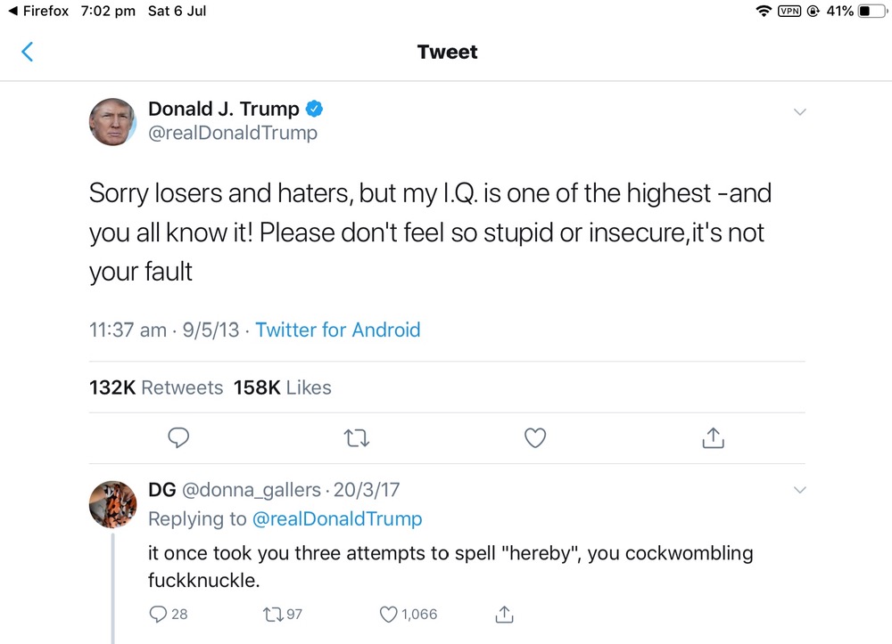Like DG's reply with 1,066 likes
This screenshot has height=644, width=892.
click(x=388, y=614)
